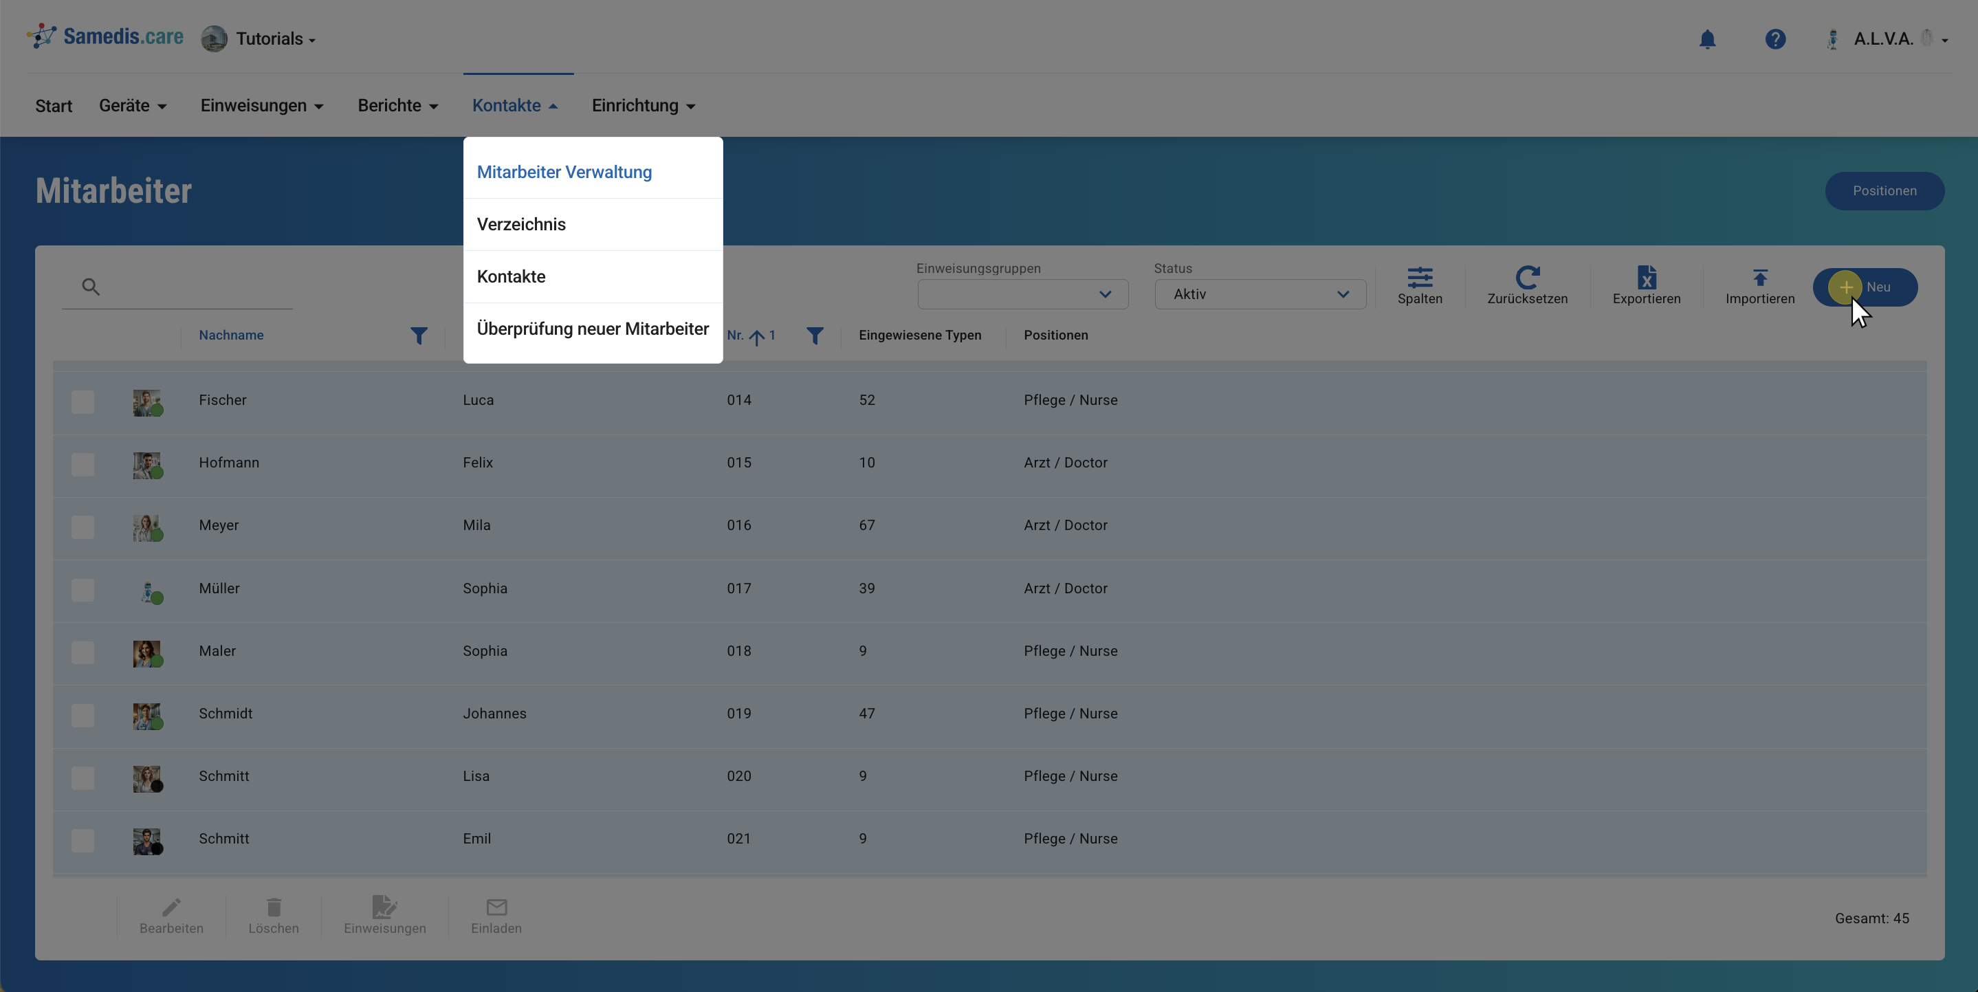The width and height of the screenshot is (1978, 992).
Task: Click the Nr. column filter icon
Action: click(x=814, y=335)
